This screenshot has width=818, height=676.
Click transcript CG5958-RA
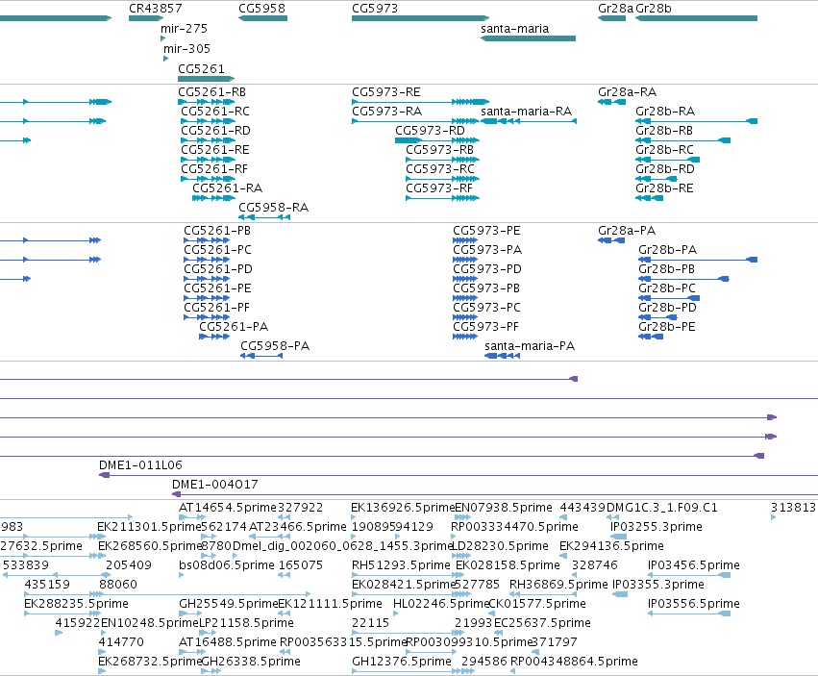pyautogui.click(x=264, y=217)
